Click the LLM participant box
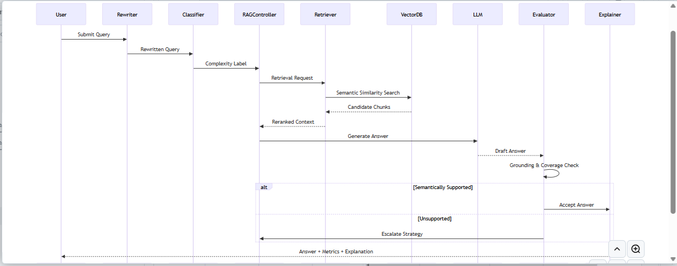Viewport: 677px width, 266px height. (x=477, y=14)
